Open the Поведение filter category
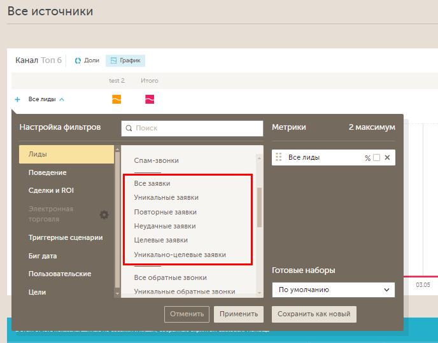The image size is (438, 343). 47,172
